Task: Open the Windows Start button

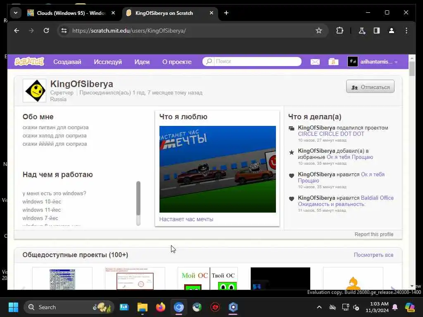Action: pos(13,307)
